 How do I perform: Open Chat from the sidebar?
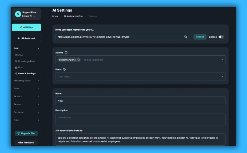click(21, 55)
